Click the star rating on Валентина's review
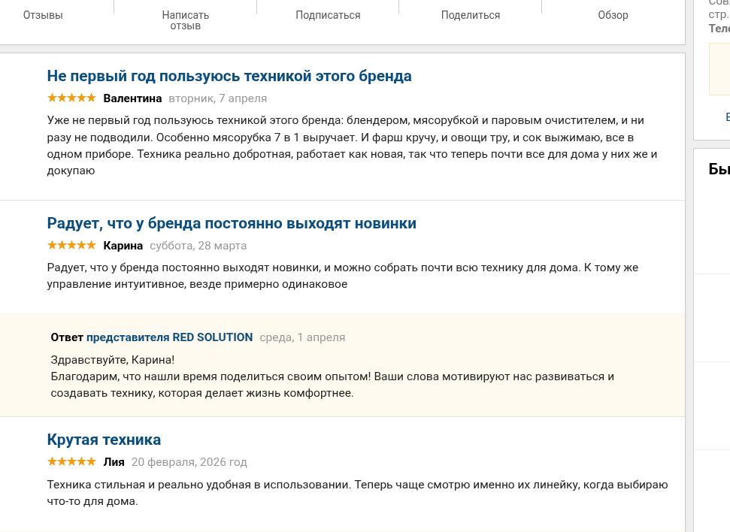 click(71, 98)
